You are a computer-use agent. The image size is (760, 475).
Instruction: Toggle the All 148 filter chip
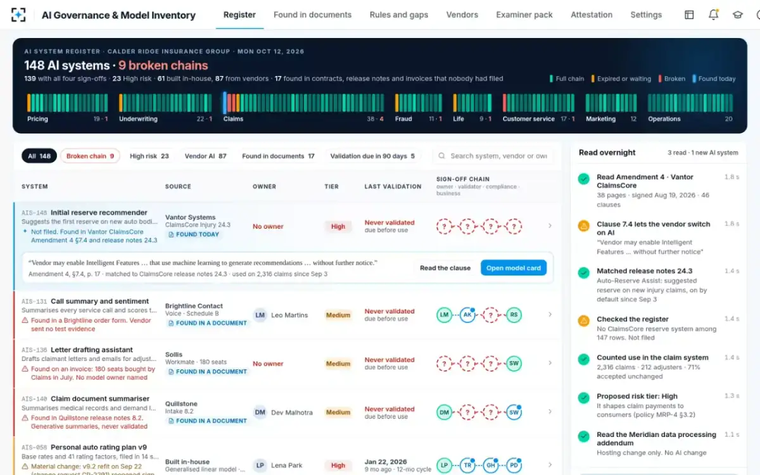click(x=39, y=156)
